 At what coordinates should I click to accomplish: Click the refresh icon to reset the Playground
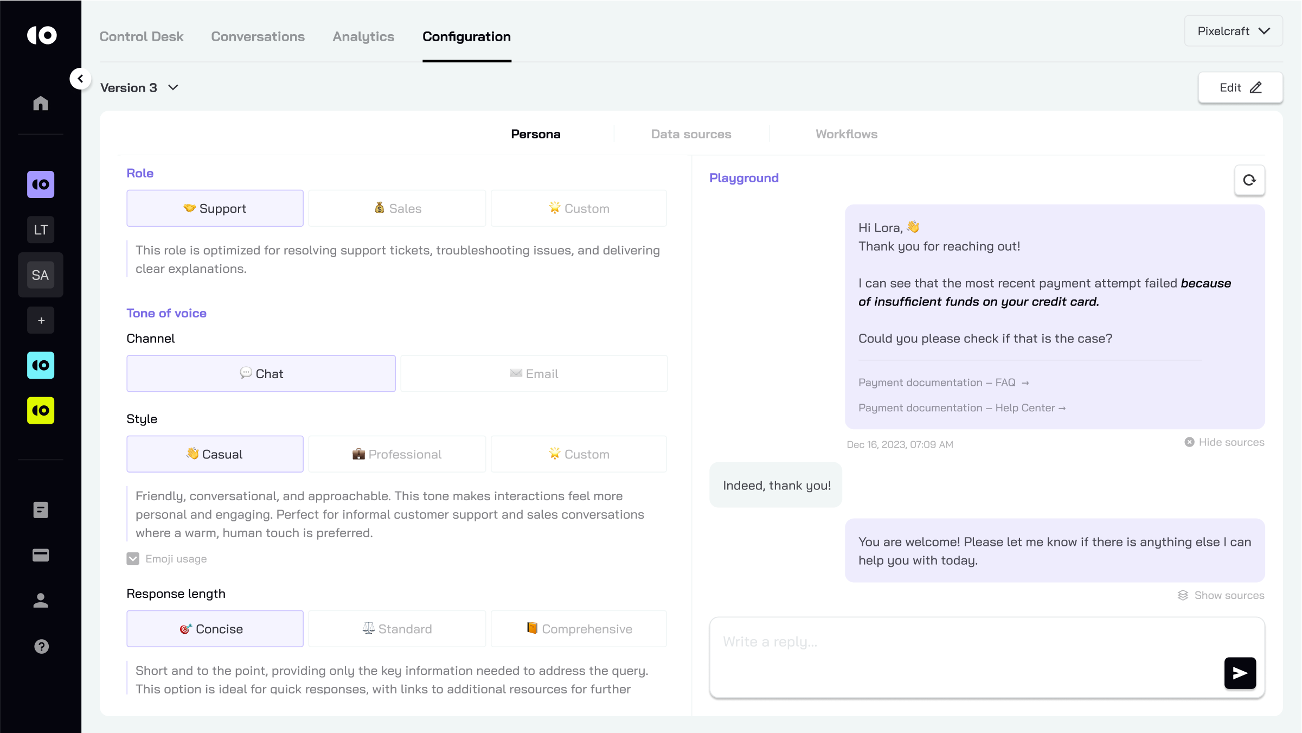click(1250, 180)
